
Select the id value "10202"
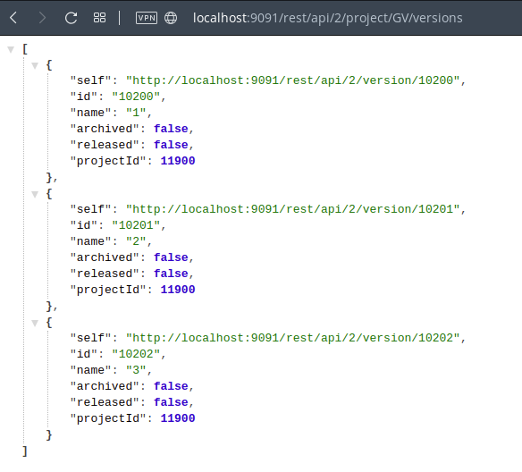(x=136, y=354)
